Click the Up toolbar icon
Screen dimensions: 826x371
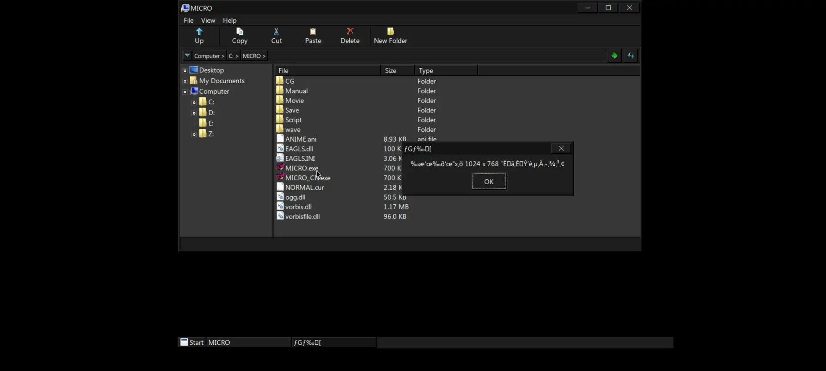point(199,31)
